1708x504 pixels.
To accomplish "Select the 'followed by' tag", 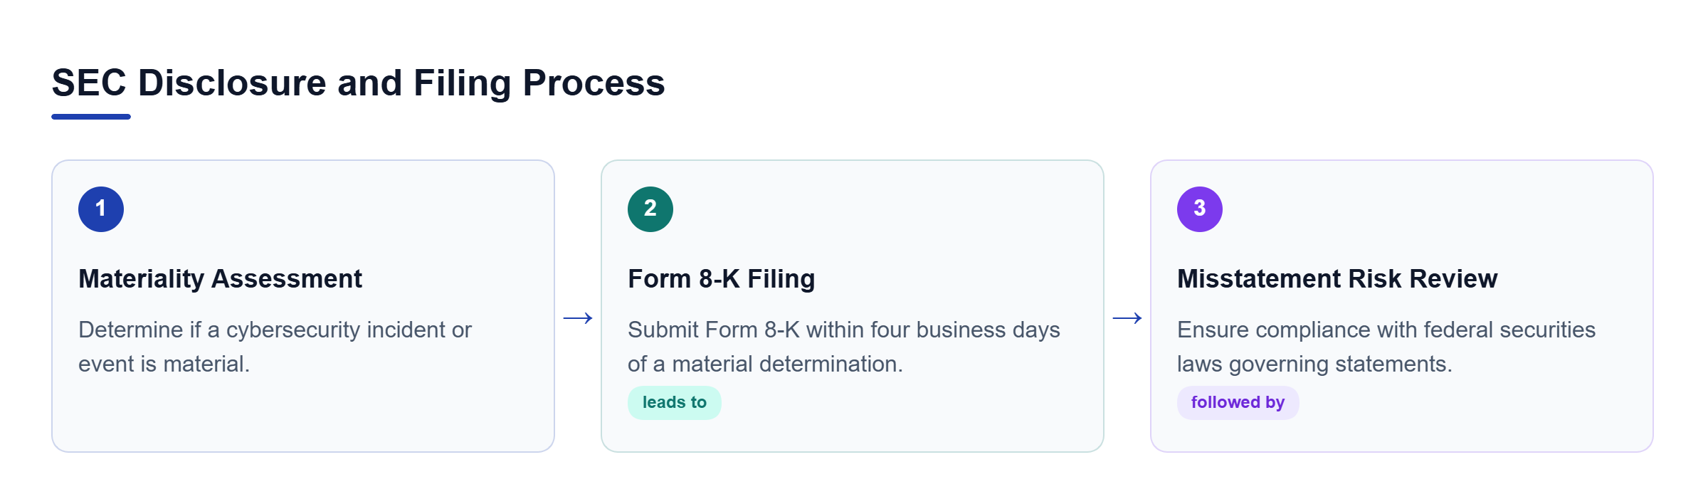I will [x=1238, y=403].
